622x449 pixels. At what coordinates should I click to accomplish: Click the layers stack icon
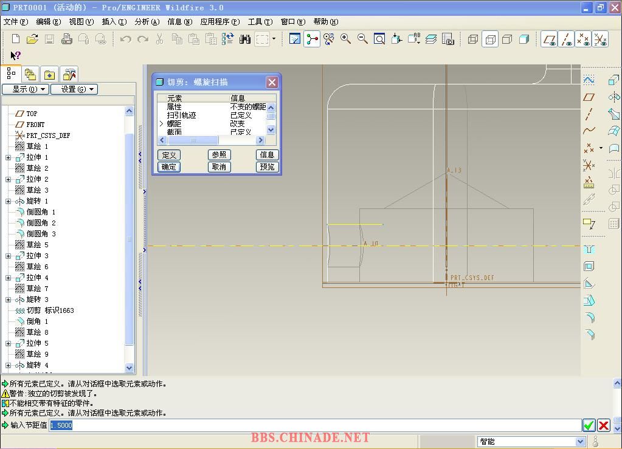[x=431, y=39]
